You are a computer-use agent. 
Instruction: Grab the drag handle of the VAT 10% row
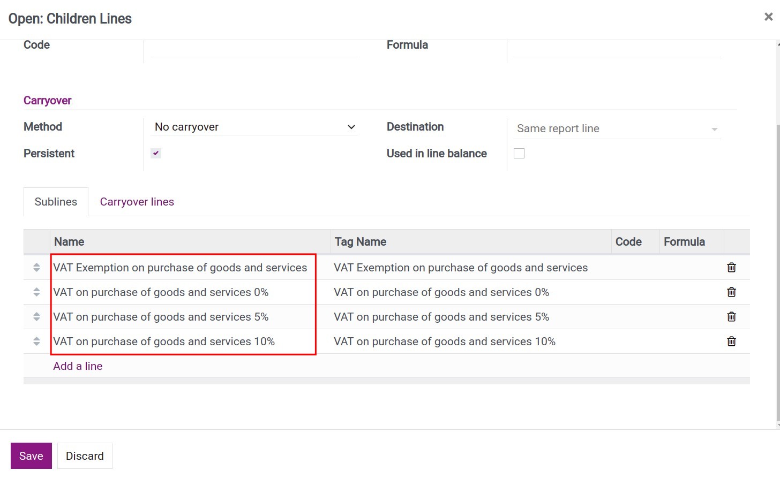(36, 341)
